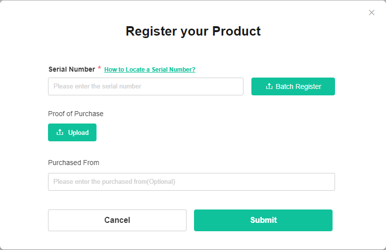Click the Purchased From label
The image size is (386, 250).
click(x=74, y=163)
